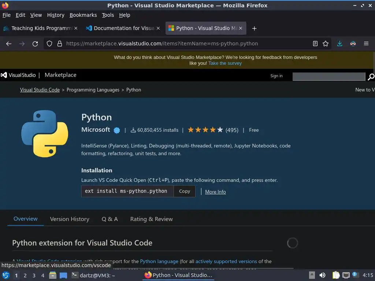375x281 pixels.
Task: Close the Python Visual Studio Marketplace tab
Action: 241,28
